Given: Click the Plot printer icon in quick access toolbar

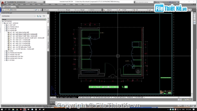Looking at the screenshot, I should click(x=16, y=2).
